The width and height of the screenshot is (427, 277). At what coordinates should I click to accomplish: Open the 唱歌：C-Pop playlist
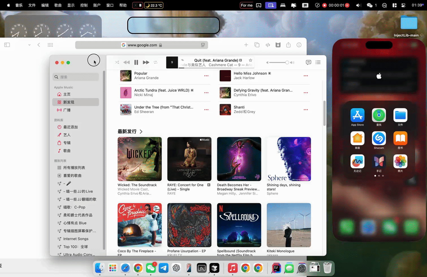click(x=76, y=207)
